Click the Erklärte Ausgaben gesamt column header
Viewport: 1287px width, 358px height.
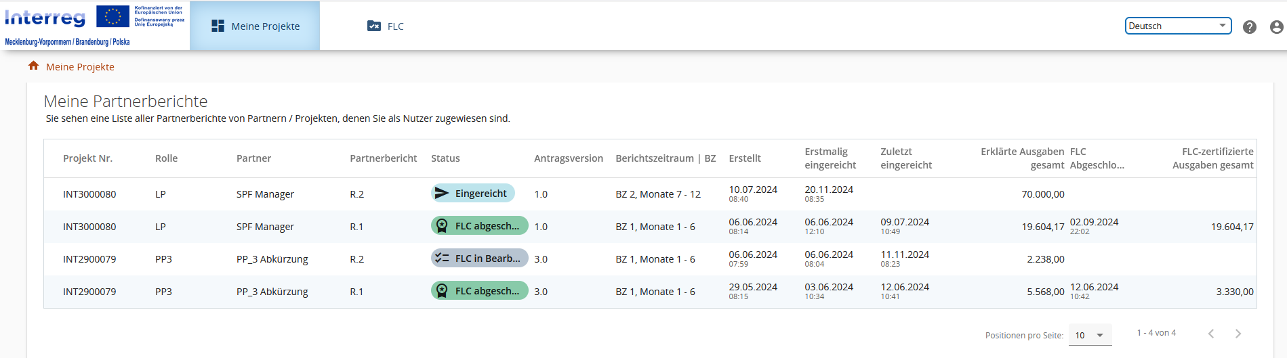click(x=1022, y=158)
